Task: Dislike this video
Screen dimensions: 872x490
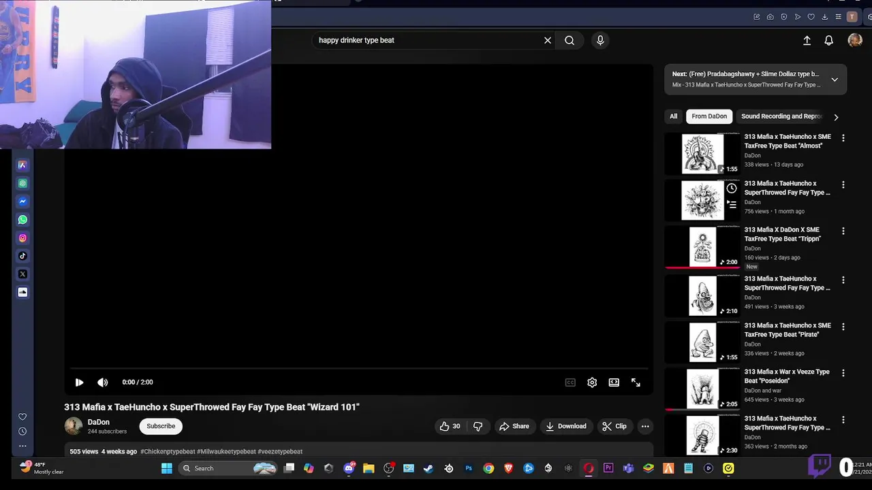Action: (x=478, y=426)
